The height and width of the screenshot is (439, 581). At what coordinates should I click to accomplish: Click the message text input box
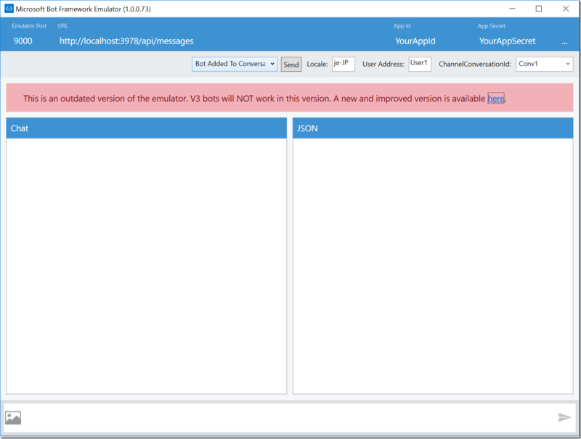[289, 418]
